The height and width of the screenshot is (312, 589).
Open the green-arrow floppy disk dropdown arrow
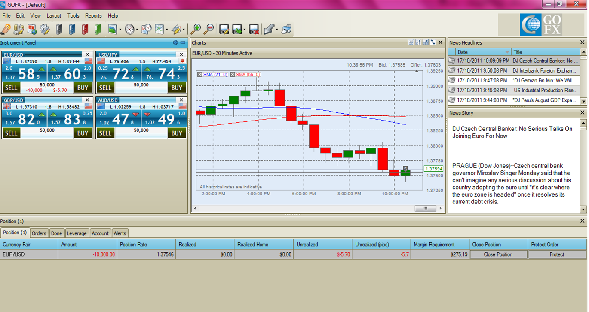(244, 30)
